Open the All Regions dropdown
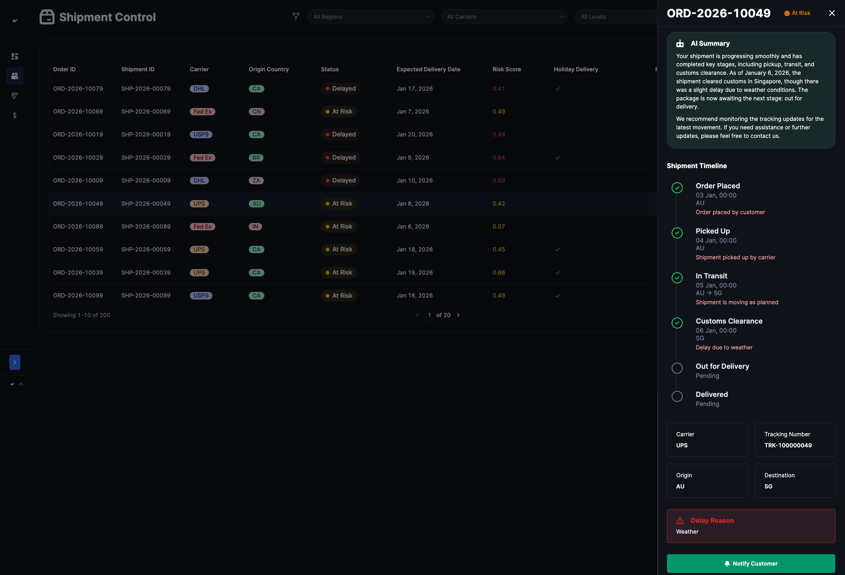The width and height of the screenshot is (845, 575). (x=370, y=17)
